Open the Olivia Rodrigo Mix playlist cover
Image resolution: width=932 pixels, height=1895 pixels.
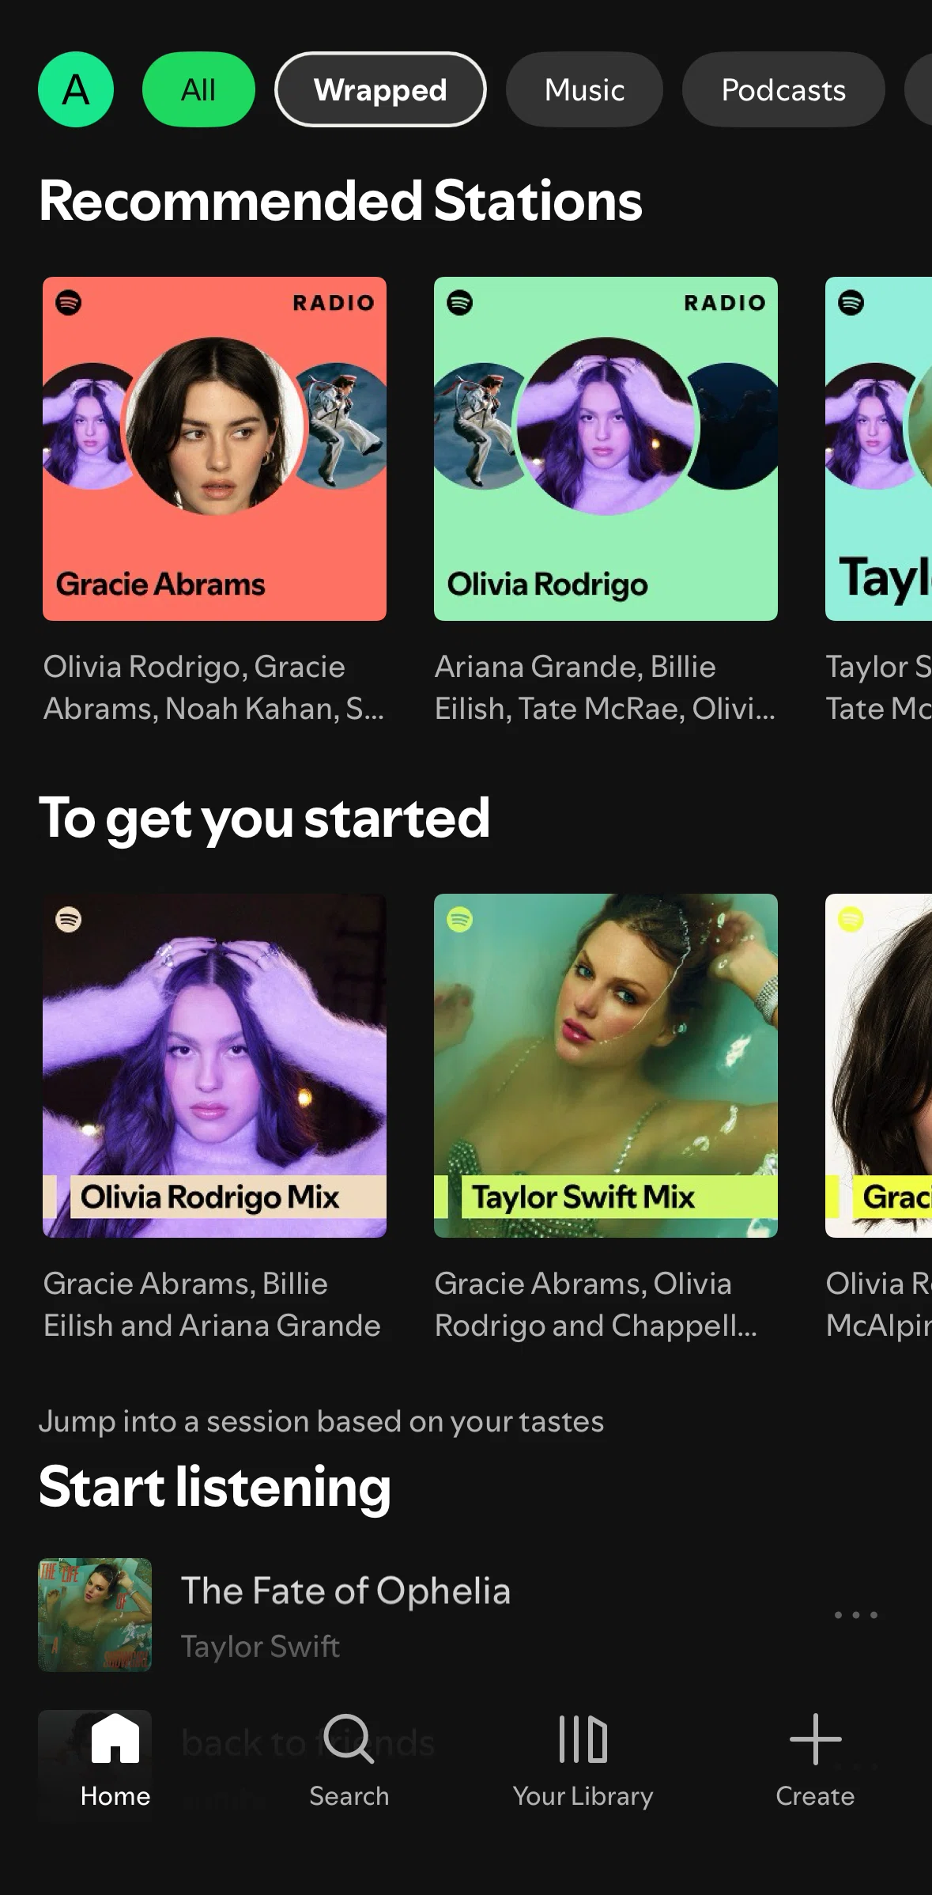tap(214, 1065)
